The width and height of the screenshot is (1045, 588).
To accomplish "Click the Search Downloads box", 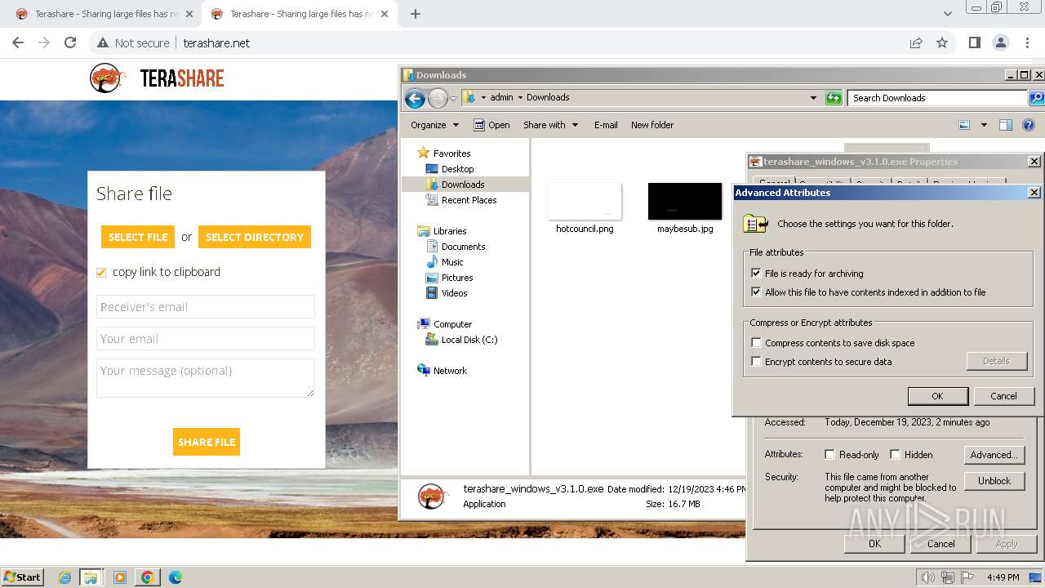I will coord(937,98).
